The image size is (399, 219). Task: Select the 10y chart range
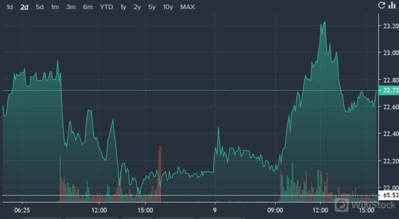(168, 7)
